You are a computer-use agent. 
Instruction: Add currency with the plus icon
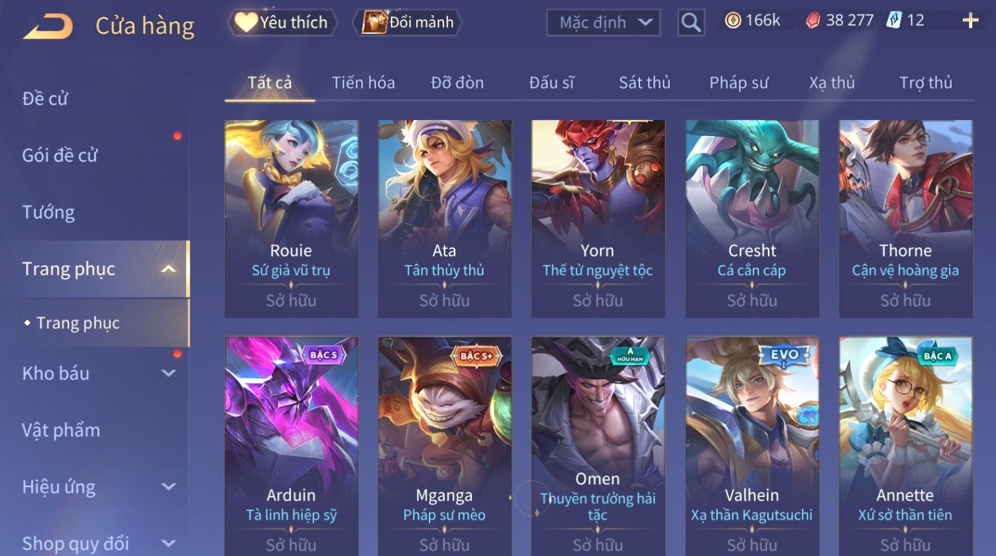click(970, 21)
